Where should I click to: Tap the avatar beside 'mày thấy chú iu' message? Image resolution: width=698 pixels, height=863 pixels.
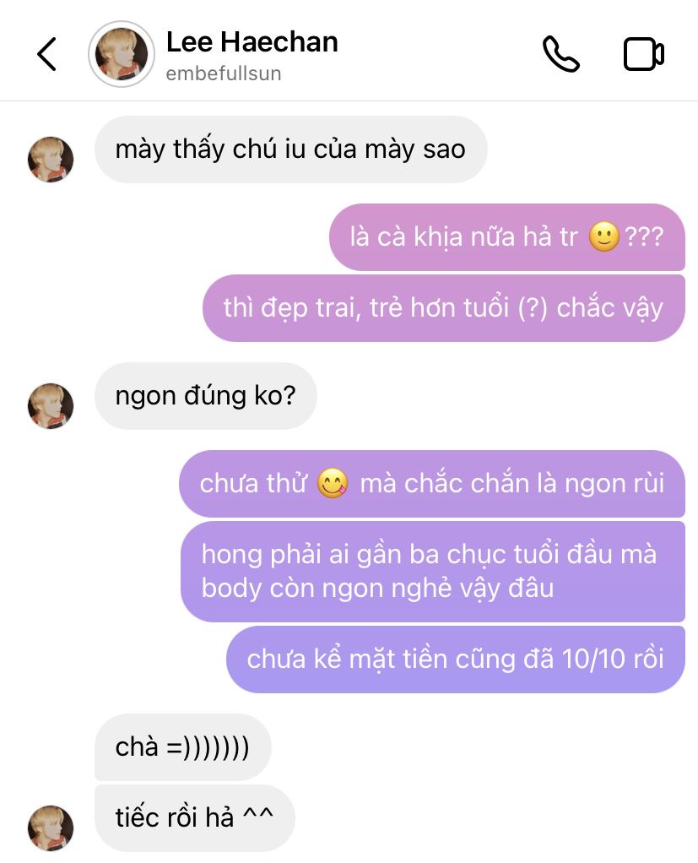click(x=51, y=160)
